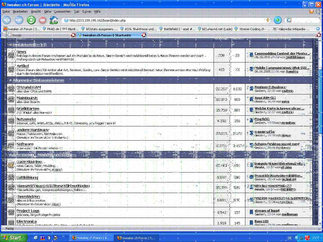Collapse the Allgemeine Diskussionsforen category
The height and width of the screenshot is (242, 323).
click(10, 80)
